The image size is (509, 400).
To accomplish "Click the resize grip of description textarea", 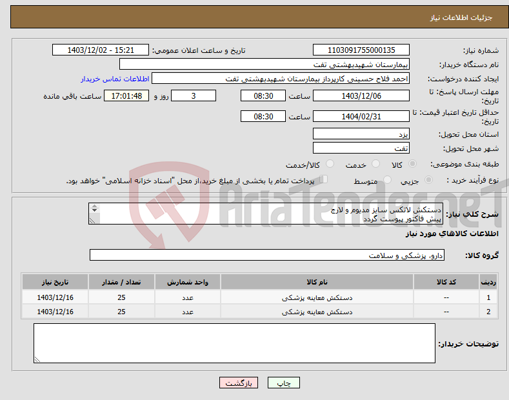I will (x=92, y=221).
